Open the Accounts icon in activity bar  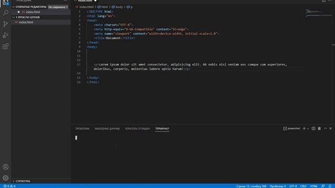(x=6, y=167)
